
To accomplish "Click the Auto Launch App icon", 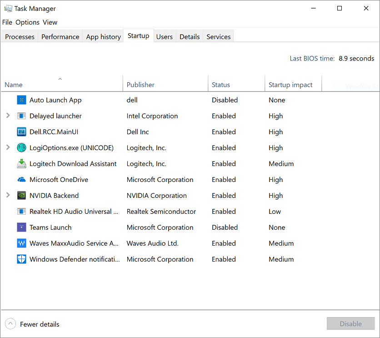I will tap(21, 100).
